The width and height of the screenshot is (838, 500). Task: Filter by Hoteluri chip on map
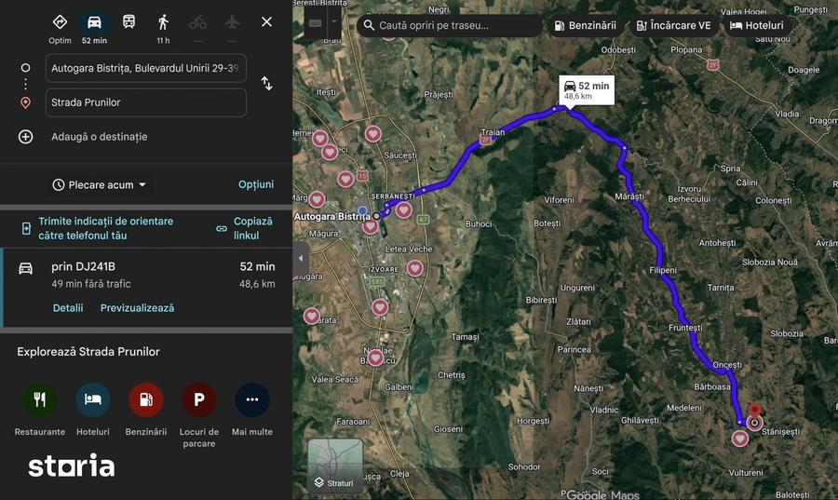(757, 25)
